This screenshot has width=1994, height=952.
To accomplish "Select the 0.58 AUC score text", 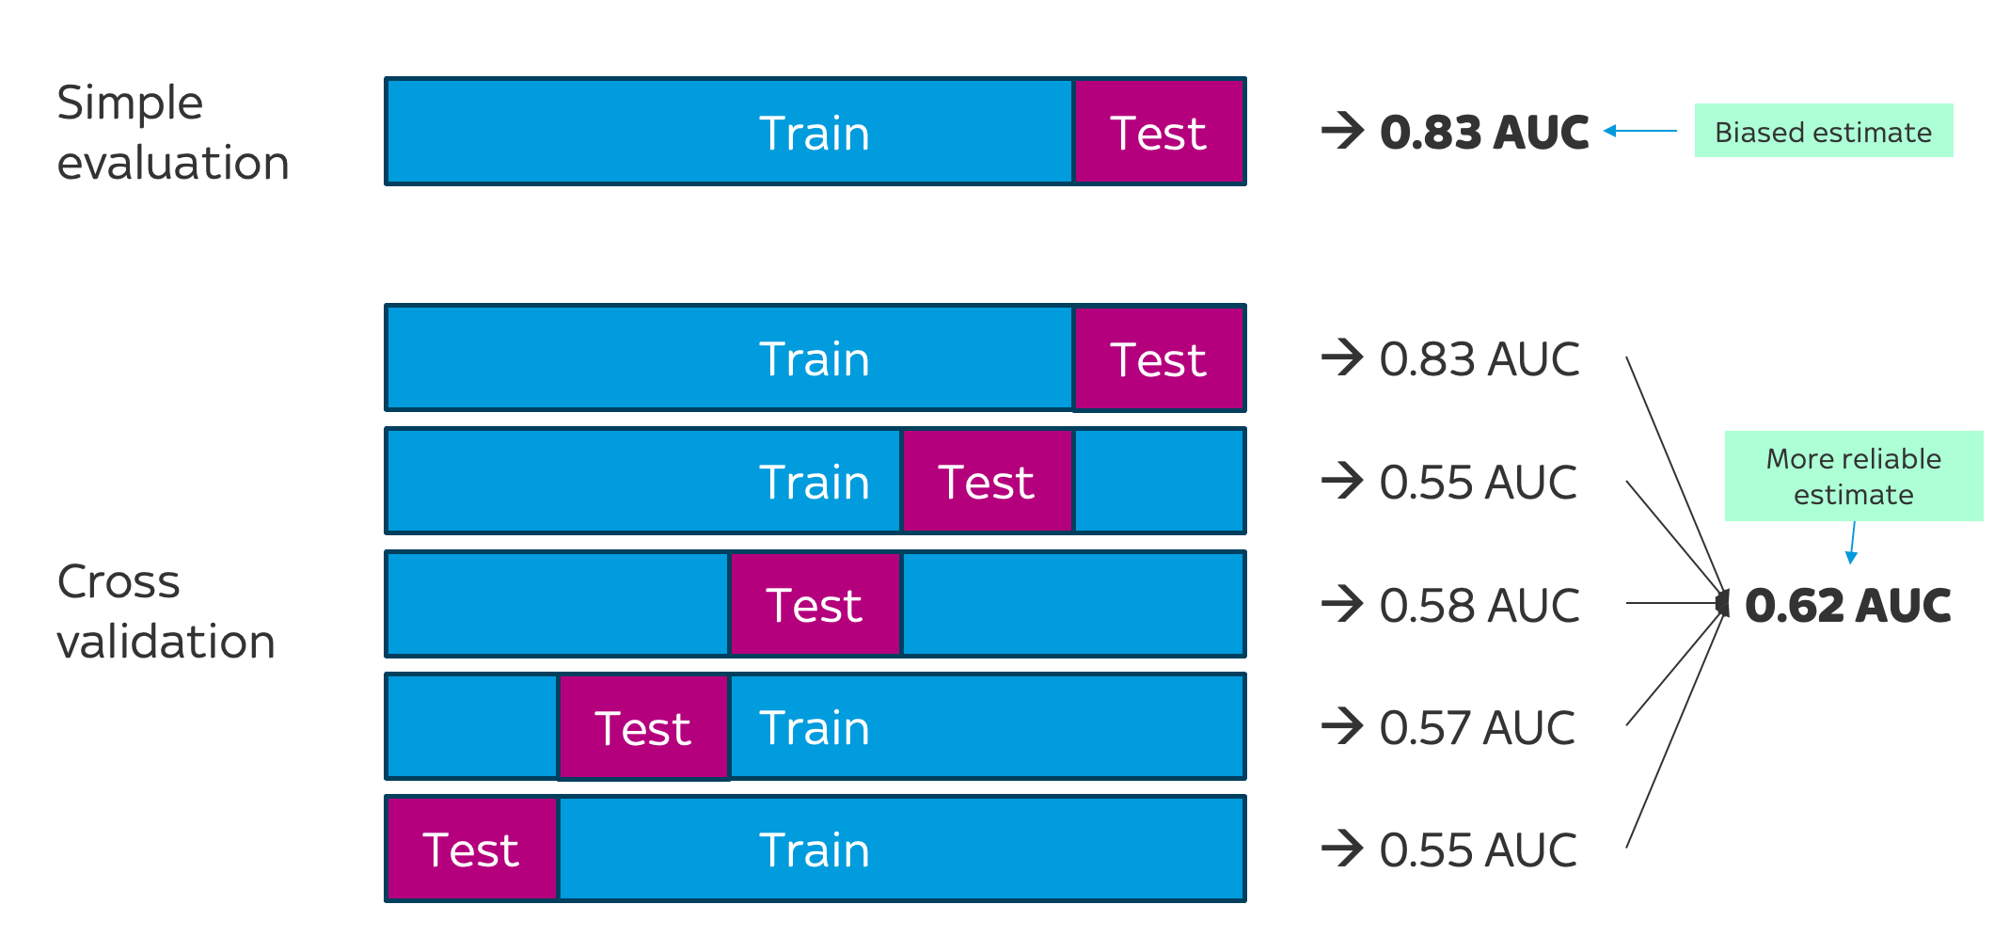I will tap(1480, 605).
